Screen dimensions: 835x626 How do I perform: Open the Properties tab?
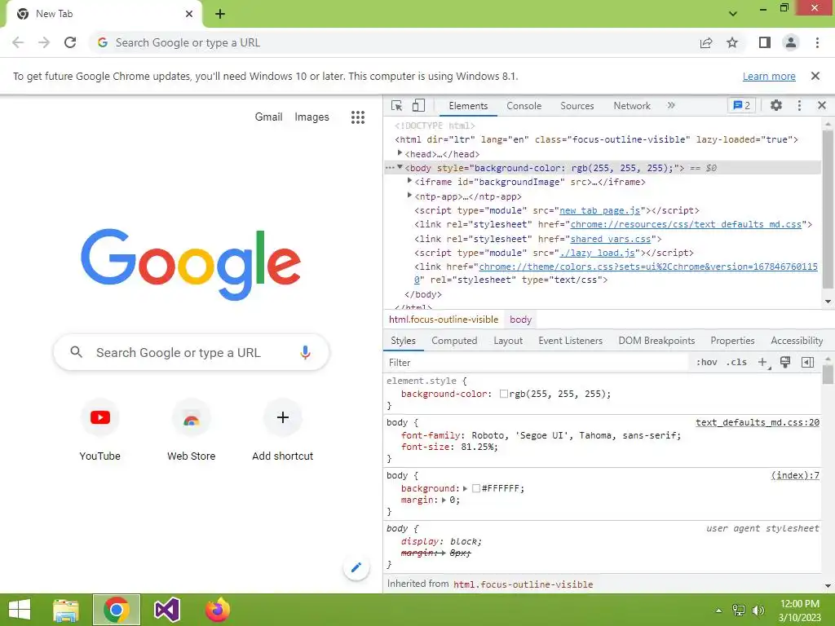coord(732,341)
